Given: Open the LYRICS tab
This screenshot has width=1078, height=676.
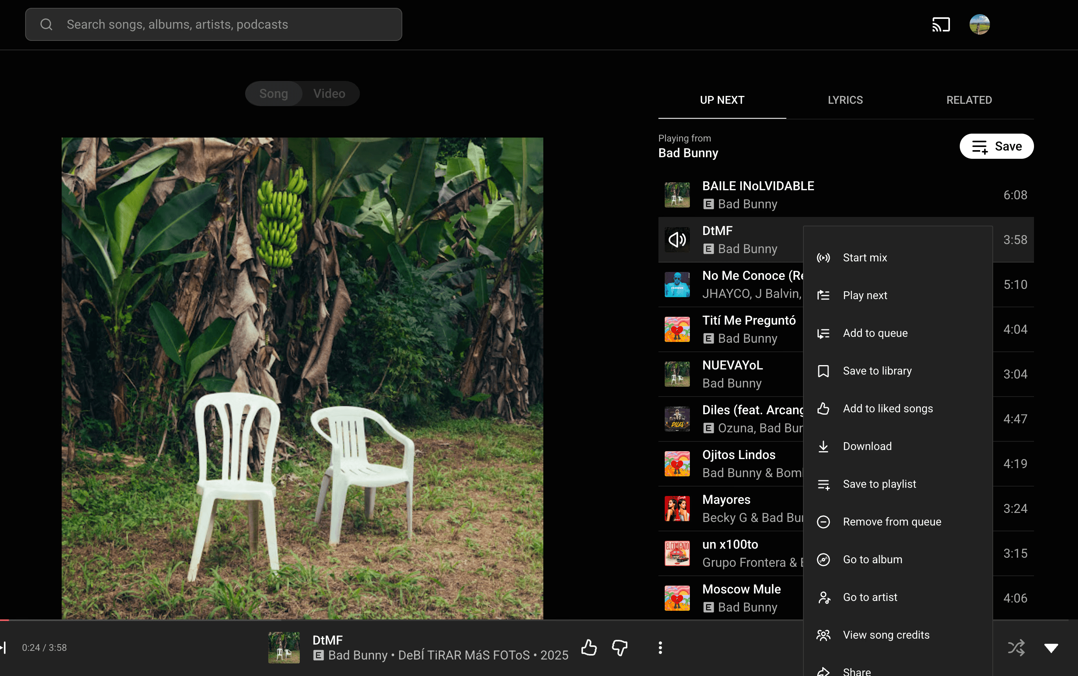Looking at the screenshot, I should [845, 100].
